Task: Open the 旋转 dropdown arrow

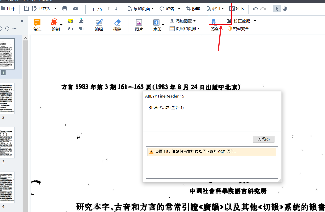Action: [179, 9]
